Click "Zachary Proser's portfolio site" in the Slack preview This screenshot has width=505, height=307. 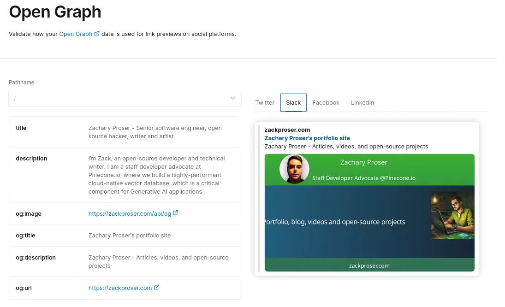point(307,138)
